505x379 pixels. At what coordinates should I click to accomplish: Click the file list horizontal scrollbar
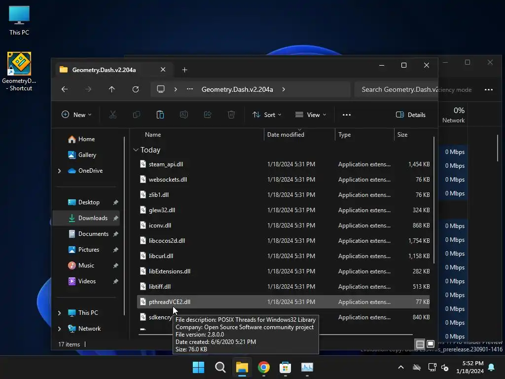click(276, 335)
